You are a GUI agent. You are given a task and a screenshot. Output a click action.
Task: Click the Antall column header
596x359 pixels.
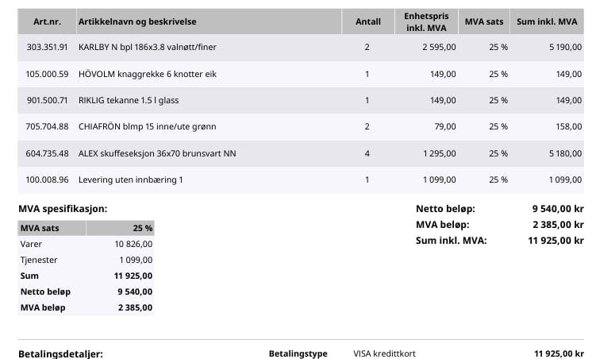(x=367, y=21)
